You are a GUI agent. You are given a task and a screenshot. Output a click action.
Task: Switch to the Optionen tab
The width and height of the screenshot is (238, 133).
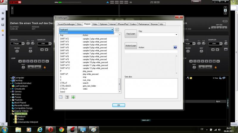pyautogui.click(x=104, y=24)
